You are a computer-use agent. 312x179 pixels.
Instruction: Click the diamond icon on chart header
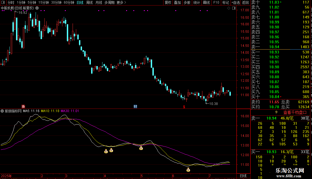tap(229, 8)
